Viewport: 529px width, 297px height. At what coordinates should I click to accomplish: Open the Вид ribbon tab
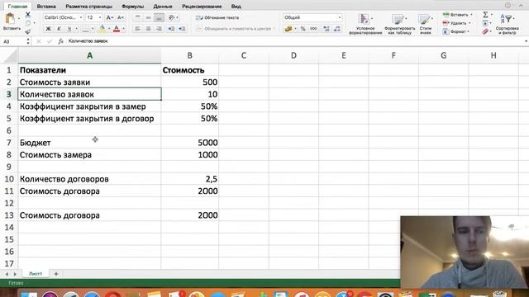coord(236,6)
